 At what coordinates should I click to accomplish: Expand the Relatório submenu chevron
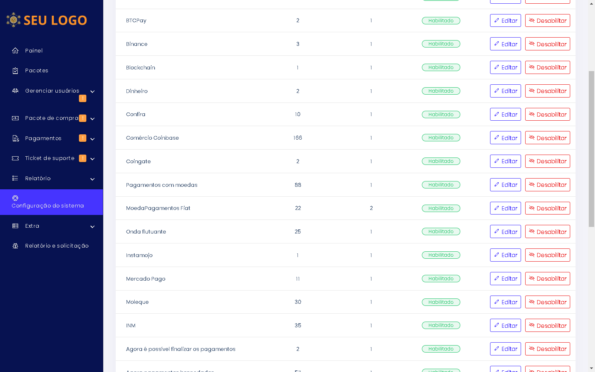click(x=93, y=179)
